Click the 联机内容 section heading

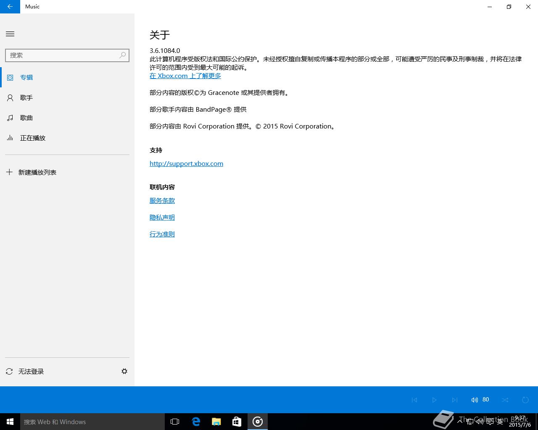tap(162, 187)
